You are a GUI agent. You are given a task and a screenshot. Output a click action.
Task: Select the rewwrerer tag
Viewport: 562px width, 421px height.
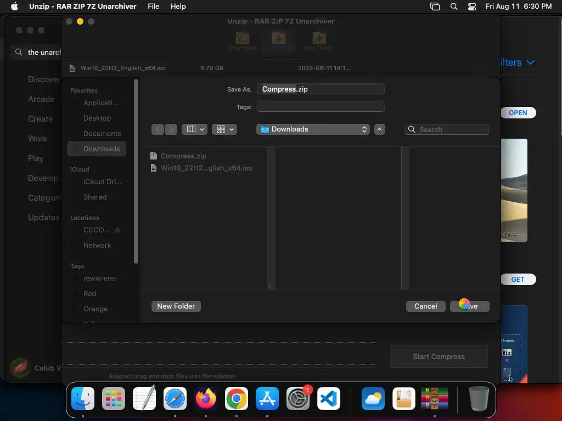pyautogui.click(x=97, y=278)
